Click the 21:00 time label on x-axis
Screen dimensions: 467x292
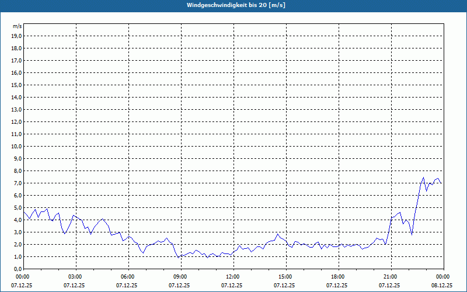[391, 277]
